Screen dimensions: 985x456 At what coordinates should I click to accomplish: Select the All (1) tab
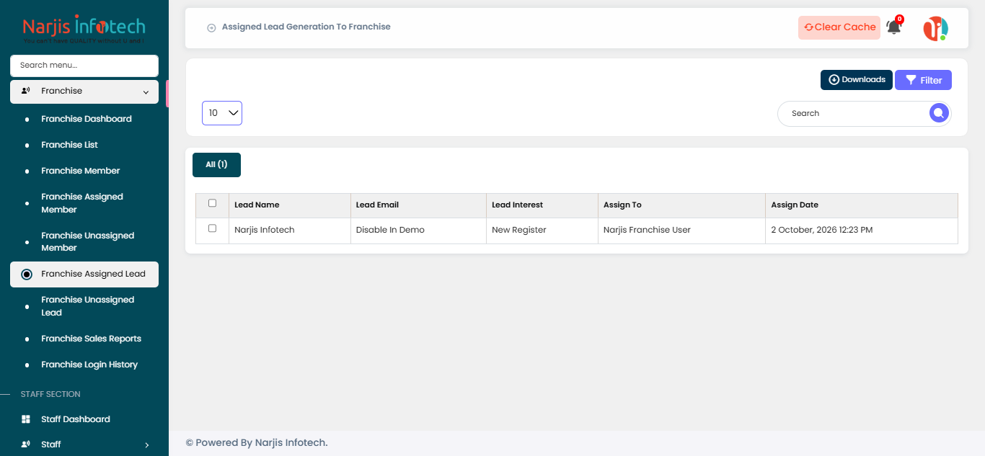point(216,165)
